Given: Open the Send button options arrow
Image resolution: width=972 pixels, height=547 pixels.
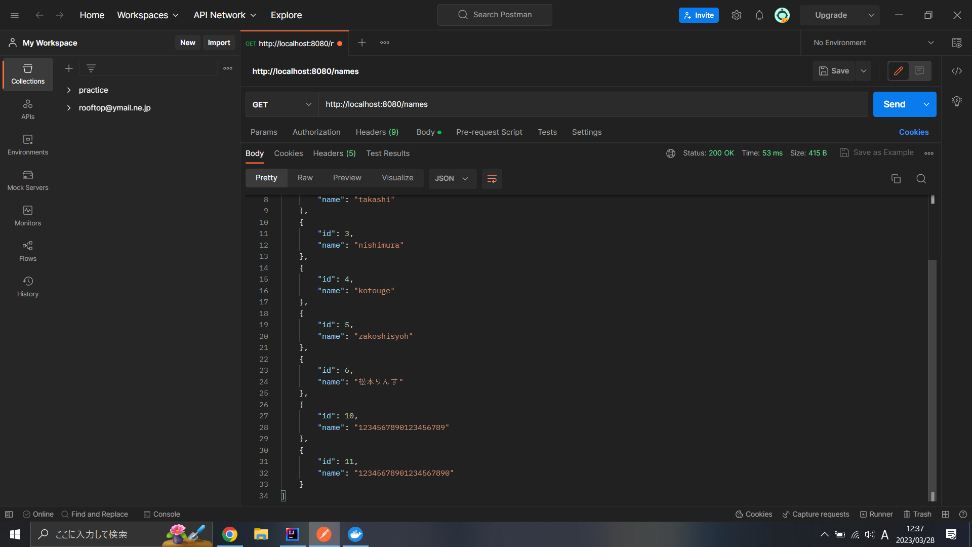Looking at the screenshot, I should coord(926,104).
